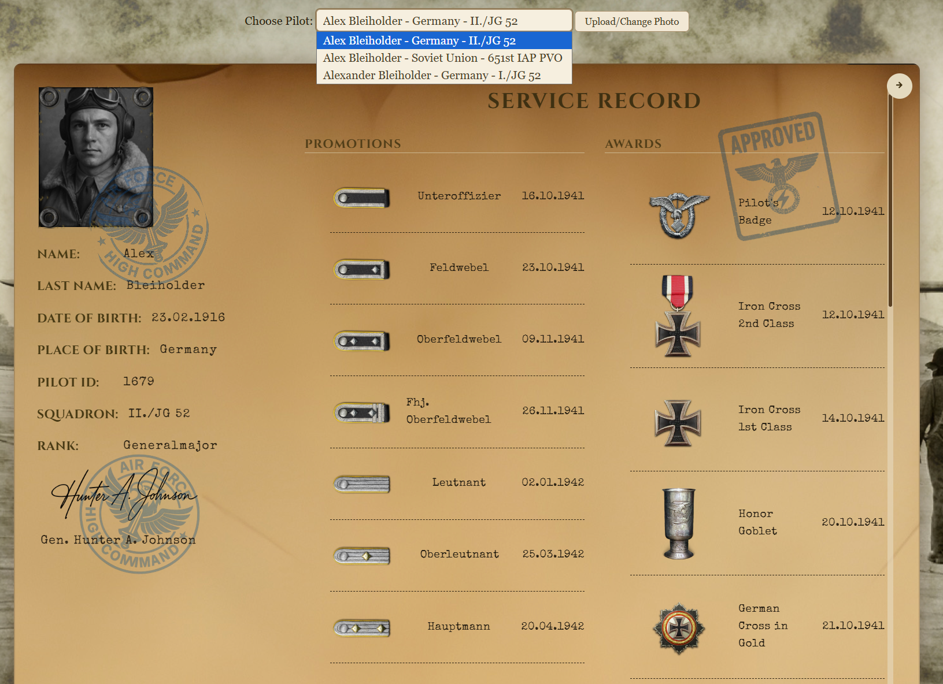Click the Oberleutnant shoulder board insignia

coord(362,556)
